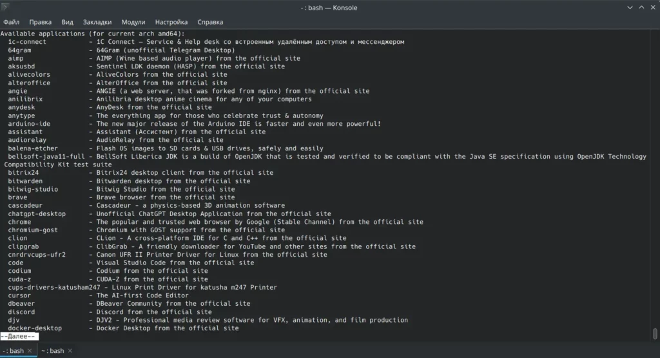This screenshot has height=358, width=660.
Task: Click the 'alivecolors' package name
Action: tap(29, 75)
